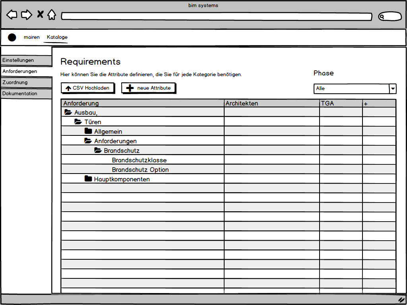This screenshot has height=305, width=407.
Task: Click the black circle logo
Action: pos(12,37)
